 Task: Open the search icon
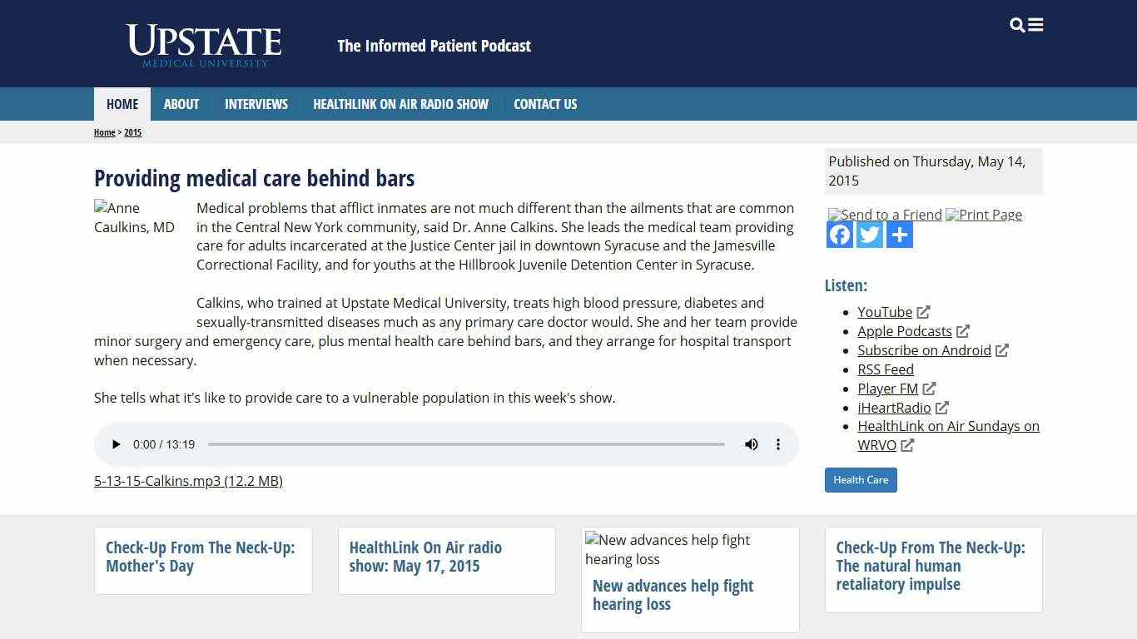(1016, 25)
